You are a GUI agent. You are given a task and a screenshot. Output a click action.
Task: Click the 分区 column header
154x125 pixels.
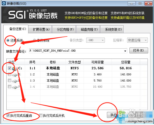16,62
